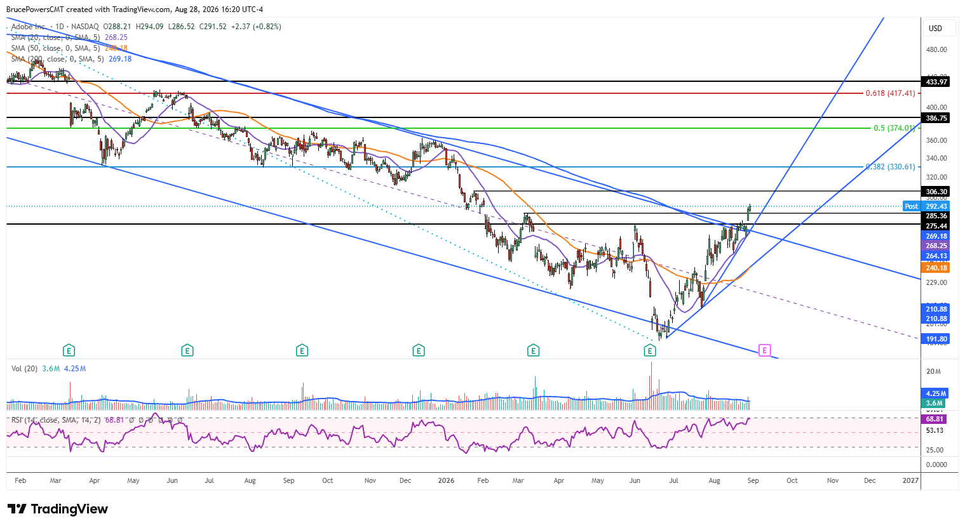Click the 2026 year label on time axis
The width and height of the screenshot is (965, 528).
click(446, 480)
